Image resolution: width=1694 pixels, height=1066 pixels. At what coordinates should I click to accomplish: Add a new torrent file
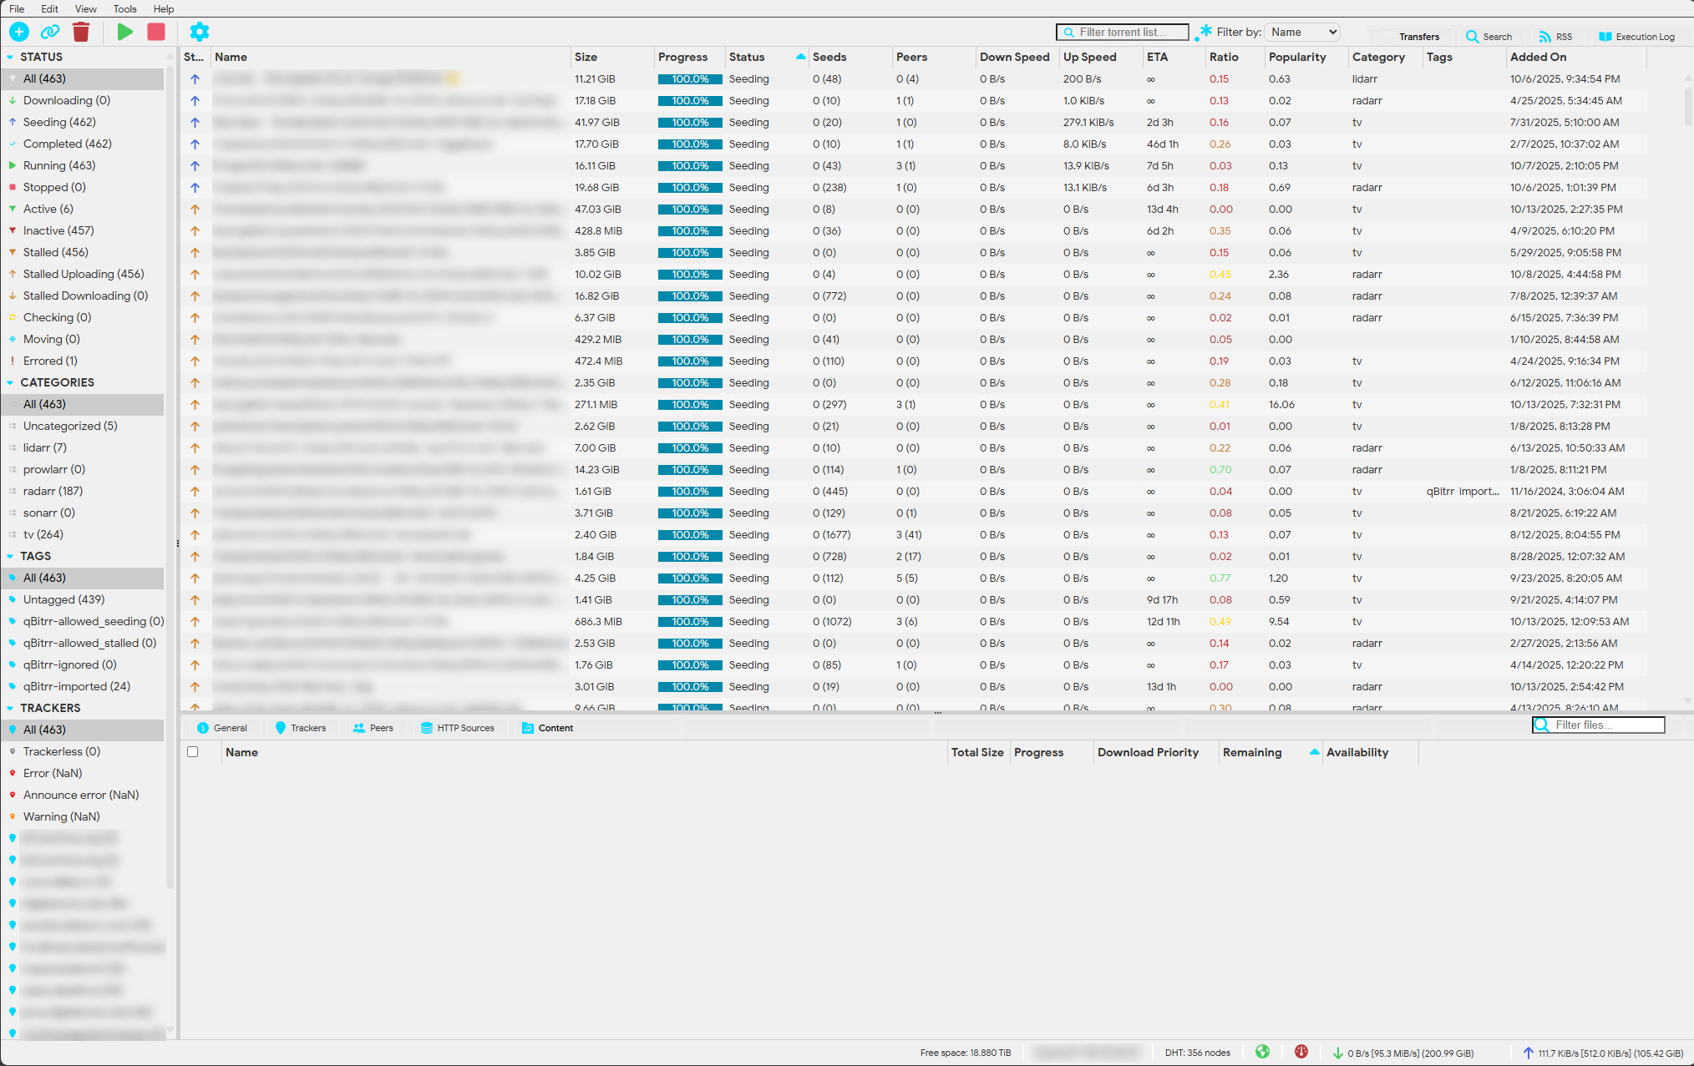point(18,32)
